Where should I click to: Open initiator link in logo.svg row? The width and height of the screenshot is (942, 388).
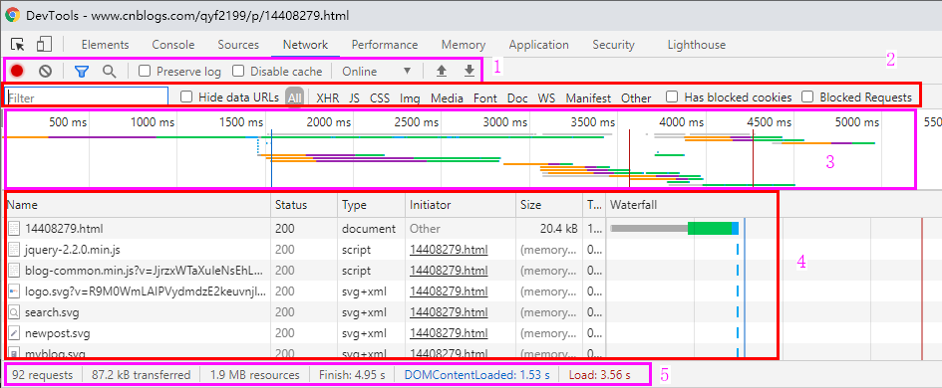pos(449,291)
